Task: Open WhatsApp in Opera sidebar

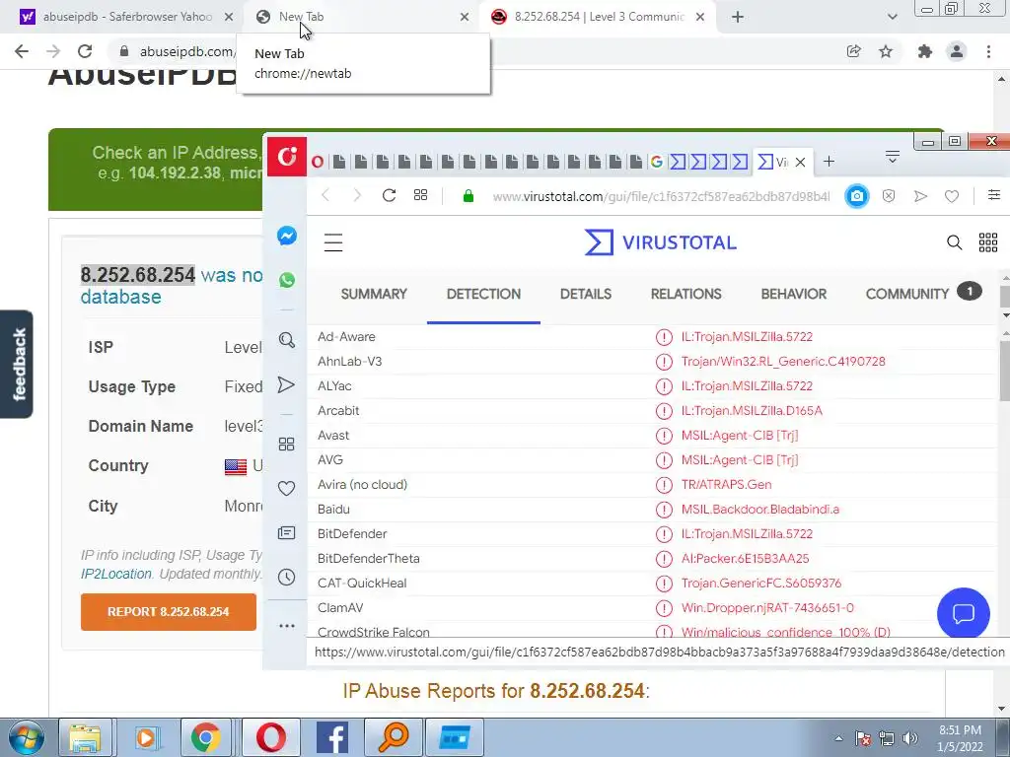Action: coord(287,280)
